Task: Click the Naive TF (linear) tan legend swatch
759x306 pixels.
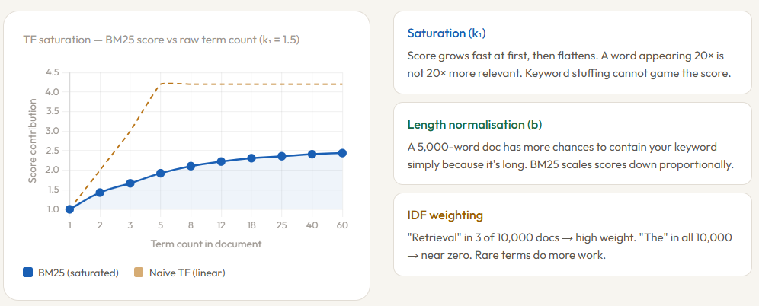Action: tap(139, 273)
